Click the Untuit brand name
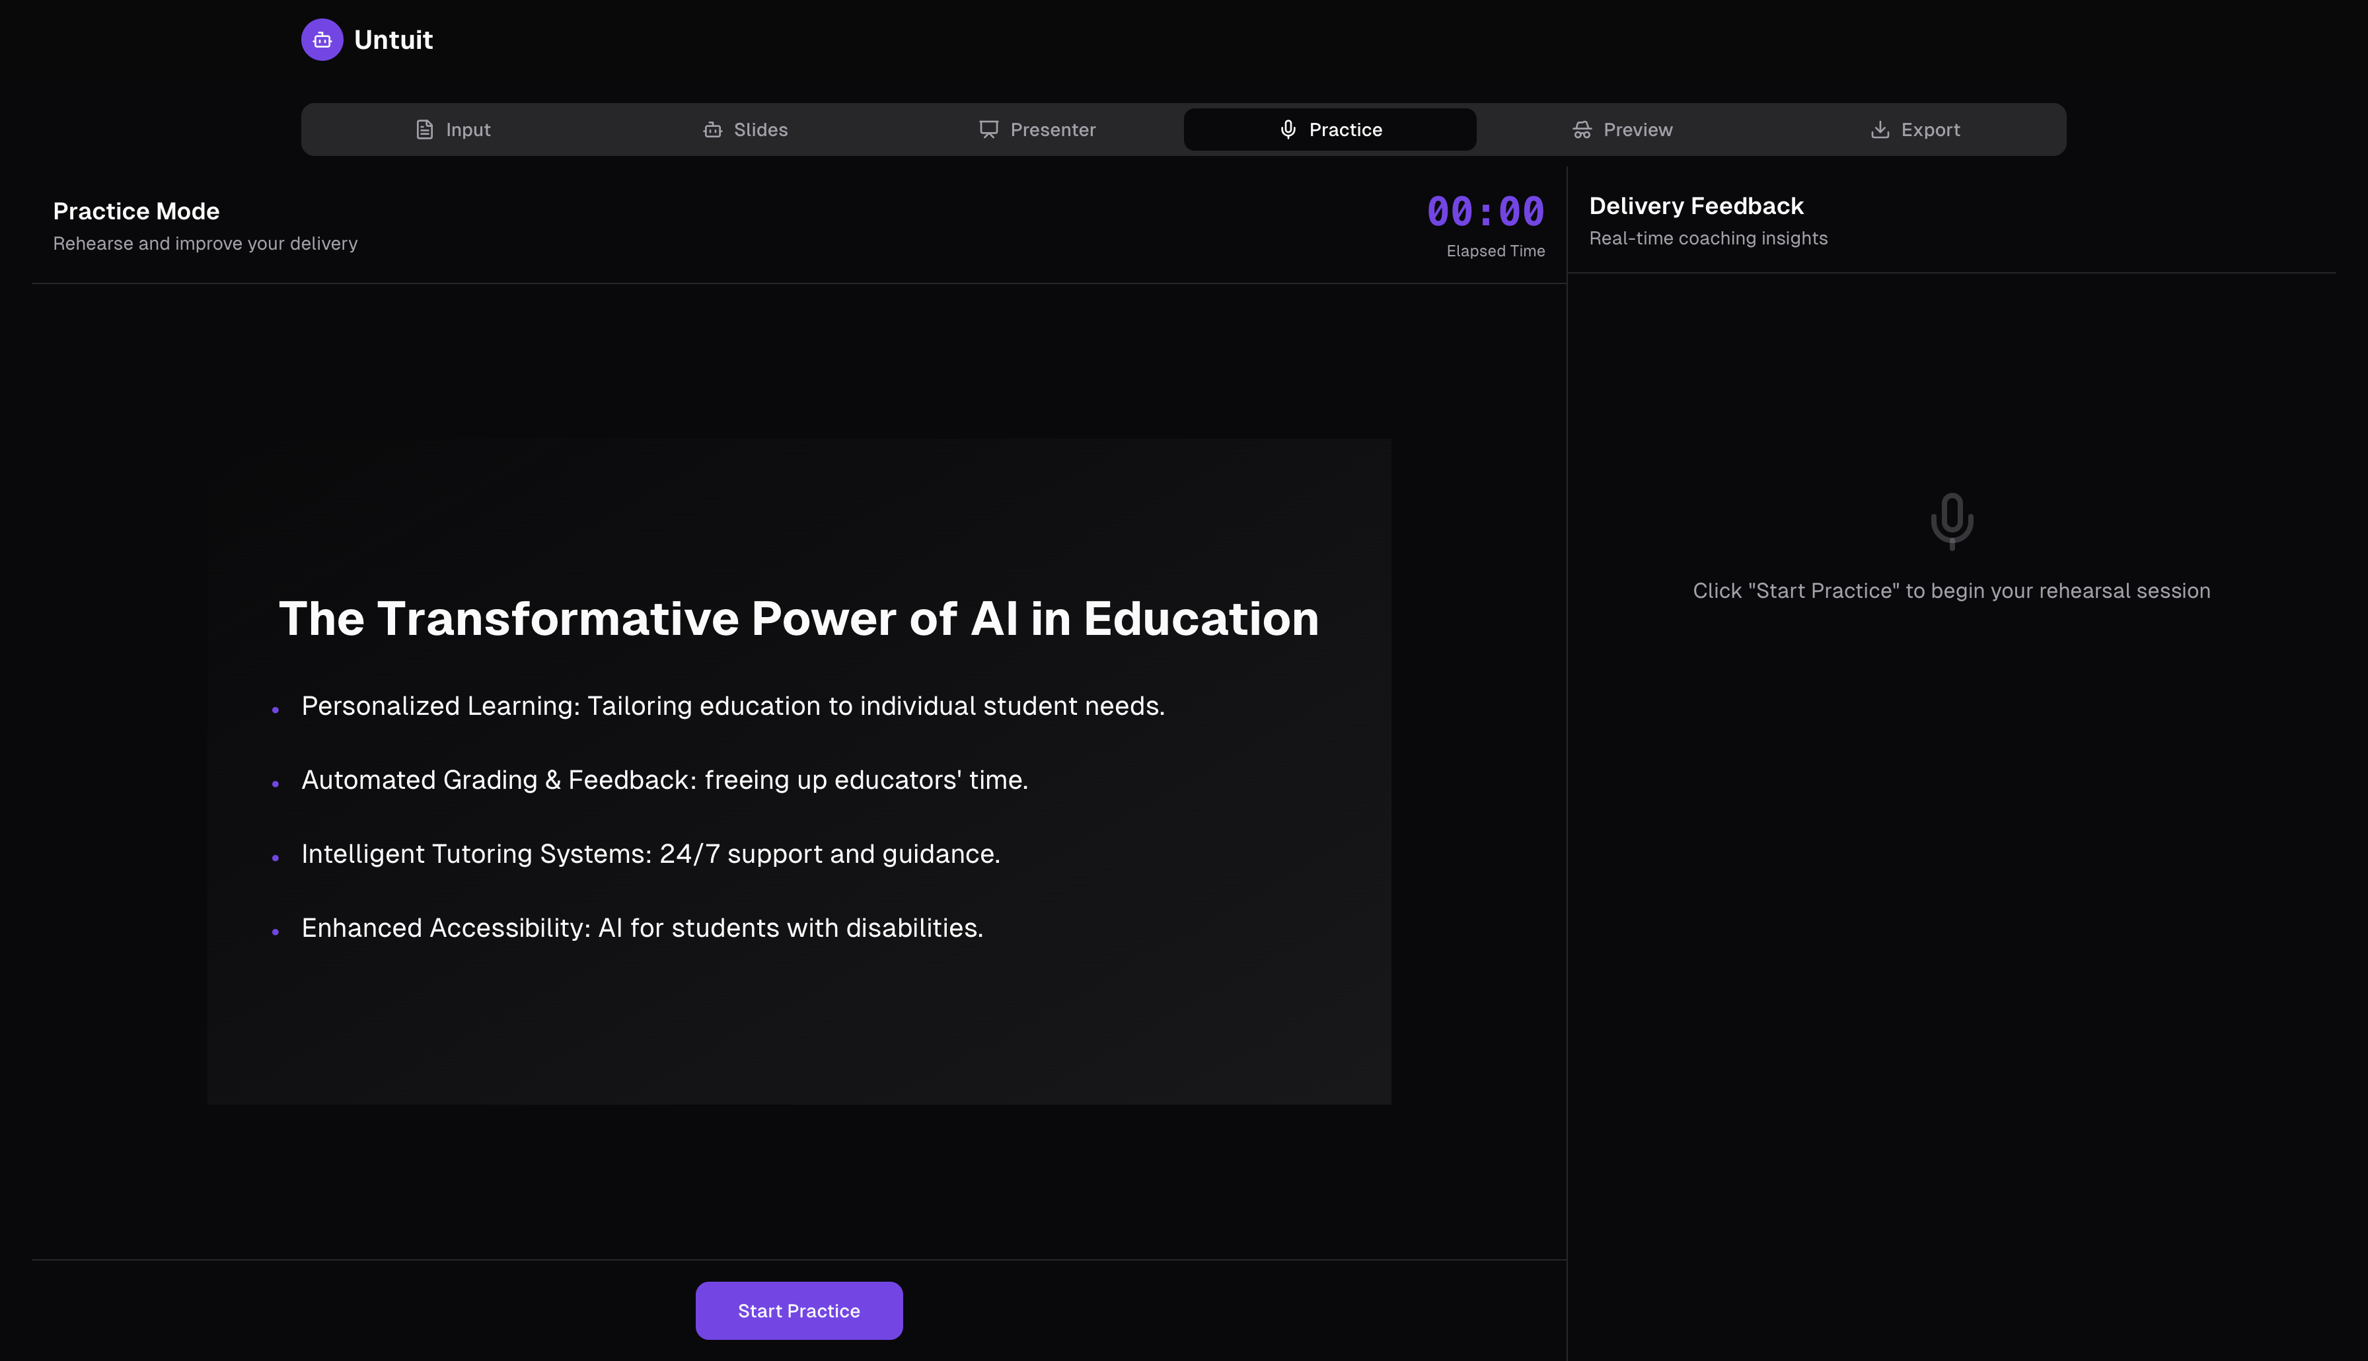Screen dimensions: 2368x1361 point(392,39)
